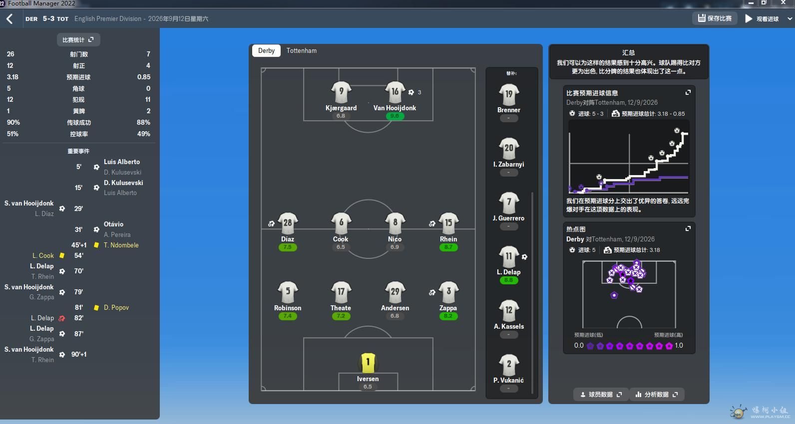Click the back arrow icon
Screen dimensions: 795x424
pos(9,19)
